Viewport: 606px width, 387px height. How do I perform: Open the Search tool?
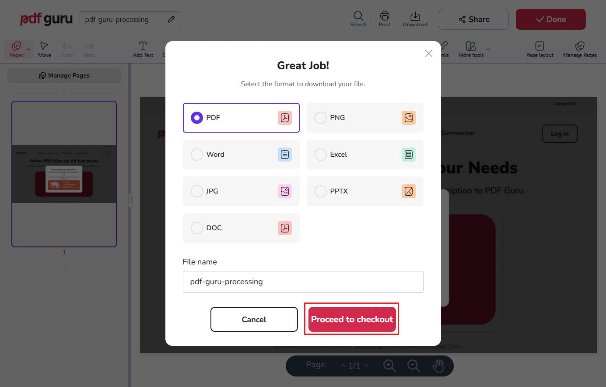click(x=358, y=19)
